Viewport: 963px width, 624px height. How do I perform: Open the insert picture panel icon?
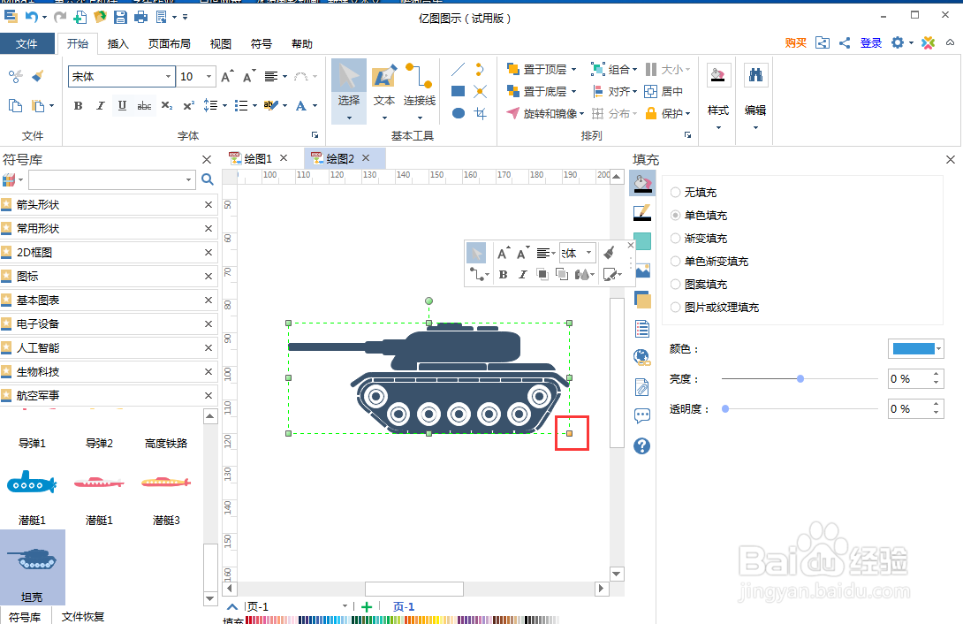(x=642, y=270)
